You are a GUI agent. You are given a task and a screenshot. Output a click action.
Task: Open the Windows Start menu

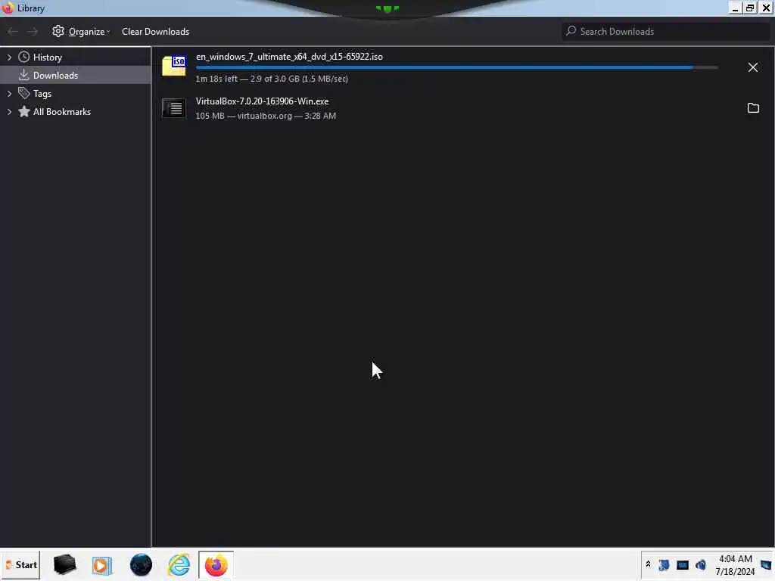(20, 564)
